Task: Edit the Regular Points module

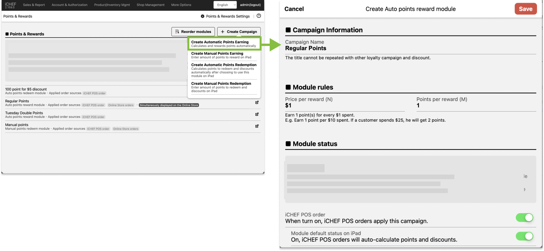Action: [257, 103]
